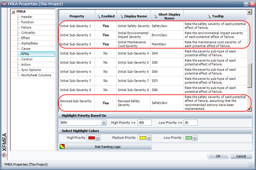Toggle Enabled value for Initial Sub-Severity 4
The image size is (256, 170).
(105, 53)
